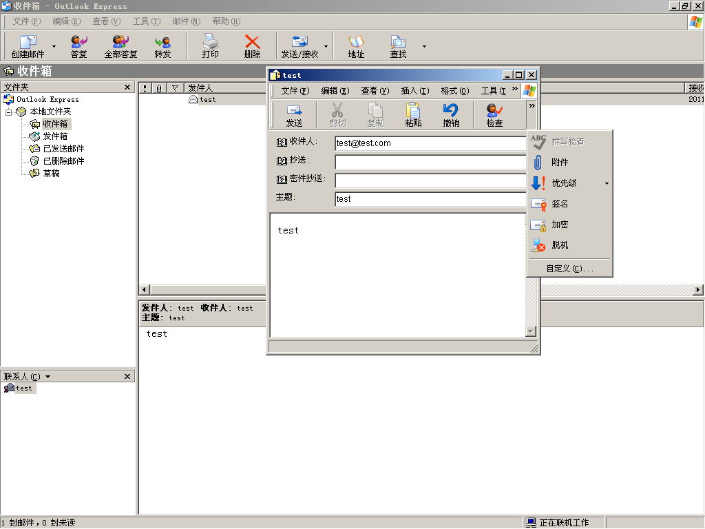The image size is (705, 529).
Task: Open the Help (帮助) menu in main window
Action: (227, 21)
